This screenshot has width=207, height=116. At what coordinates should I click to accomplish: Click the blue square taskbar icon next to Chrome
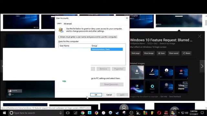pyautogui.click(x=90, y=113)
